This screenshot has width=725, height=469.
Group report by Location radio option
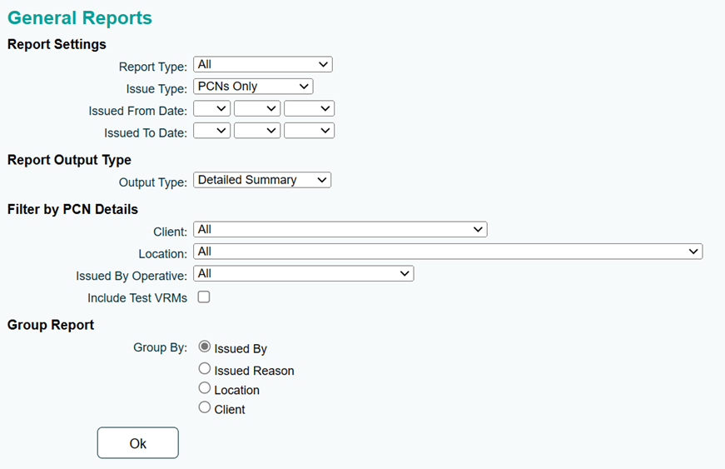[x=205, y=388]
